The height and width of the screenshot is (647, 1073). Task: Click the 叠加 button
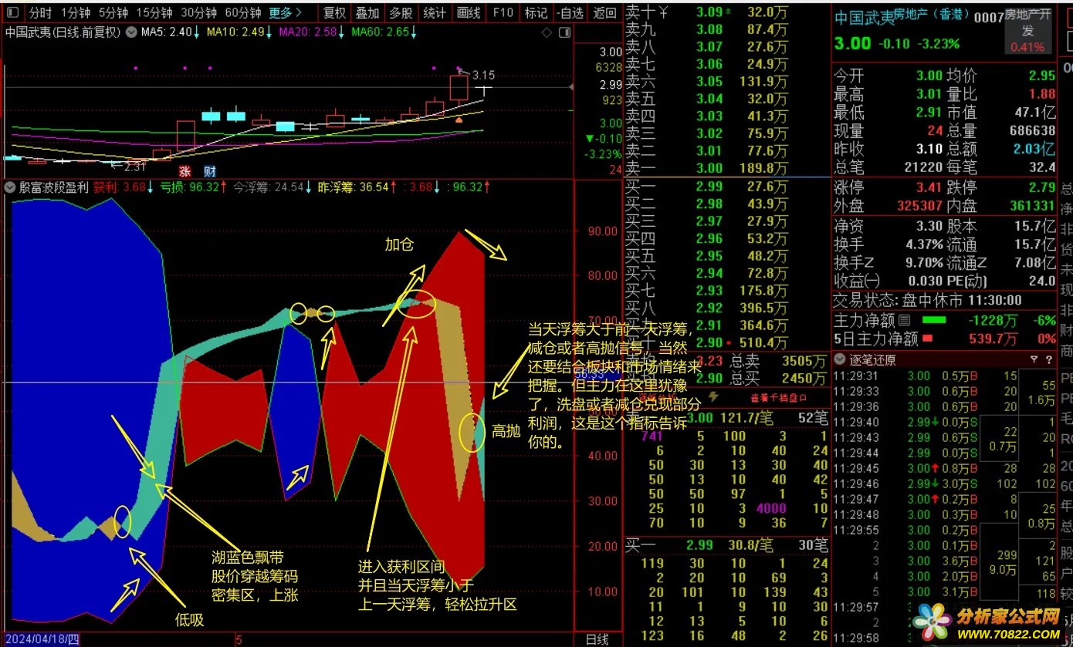tap(367, 12)
